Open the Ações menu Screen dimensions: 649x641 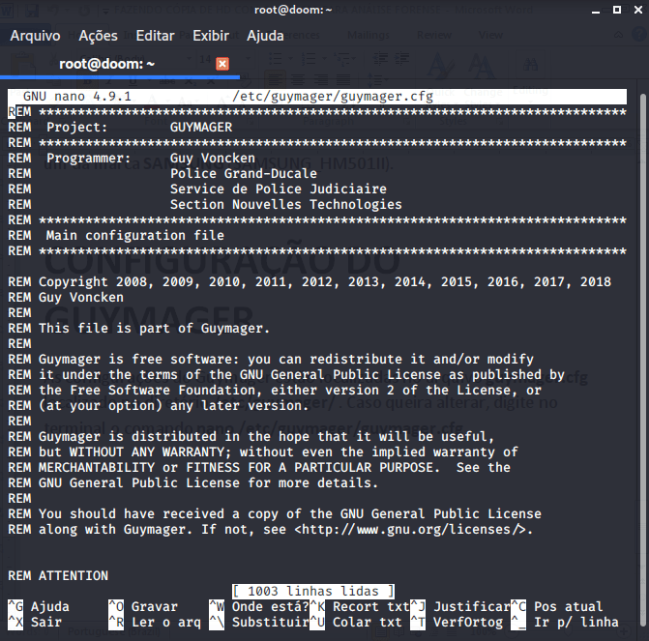(x=98, y=36)
